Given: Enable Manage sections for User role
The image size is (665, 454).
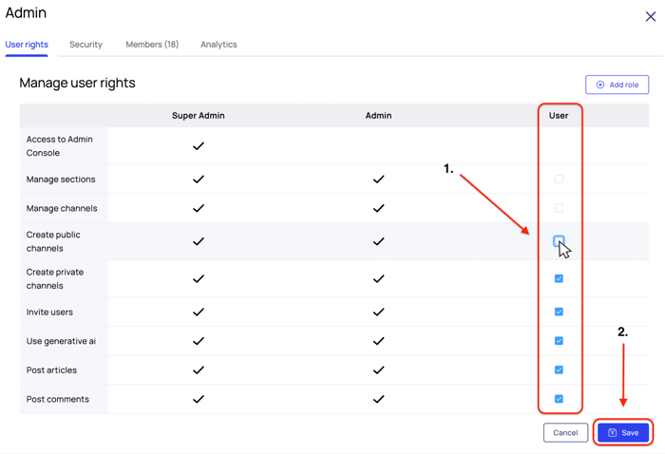Looking at the screenshot, I should click(x=559, y=180).
